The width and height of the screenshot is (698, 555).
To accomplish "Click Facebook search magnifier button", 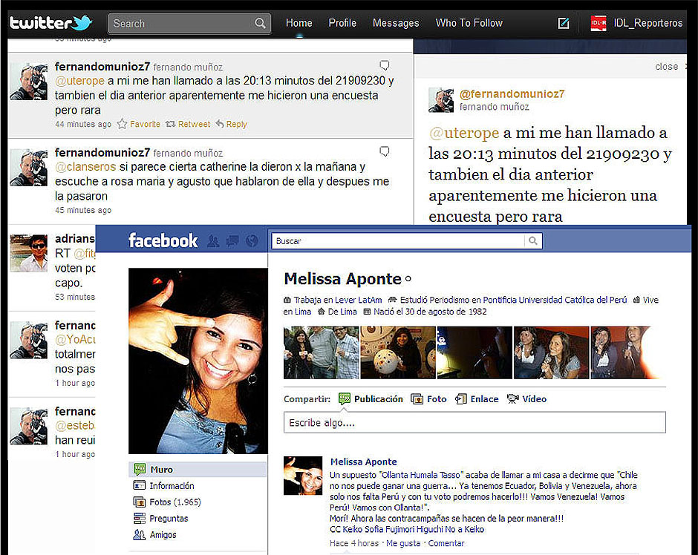I will coord(533,241).
